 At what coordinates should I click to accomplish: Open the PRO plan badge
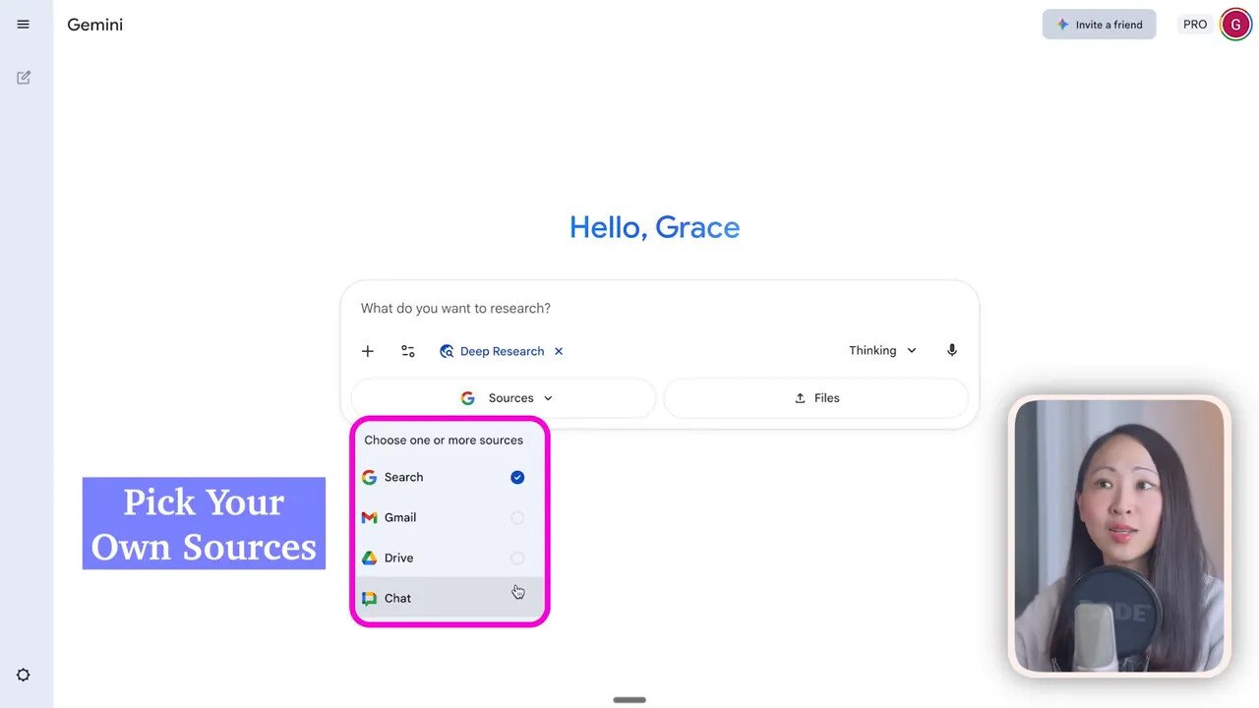[1194, 24]
